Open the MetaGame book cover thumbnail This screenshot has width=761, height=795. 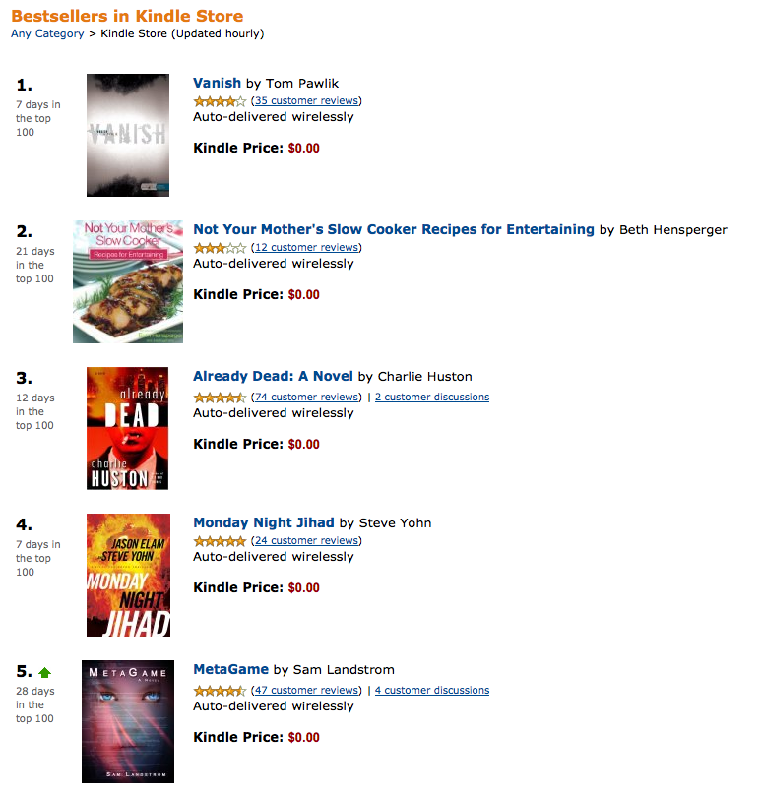128,721
